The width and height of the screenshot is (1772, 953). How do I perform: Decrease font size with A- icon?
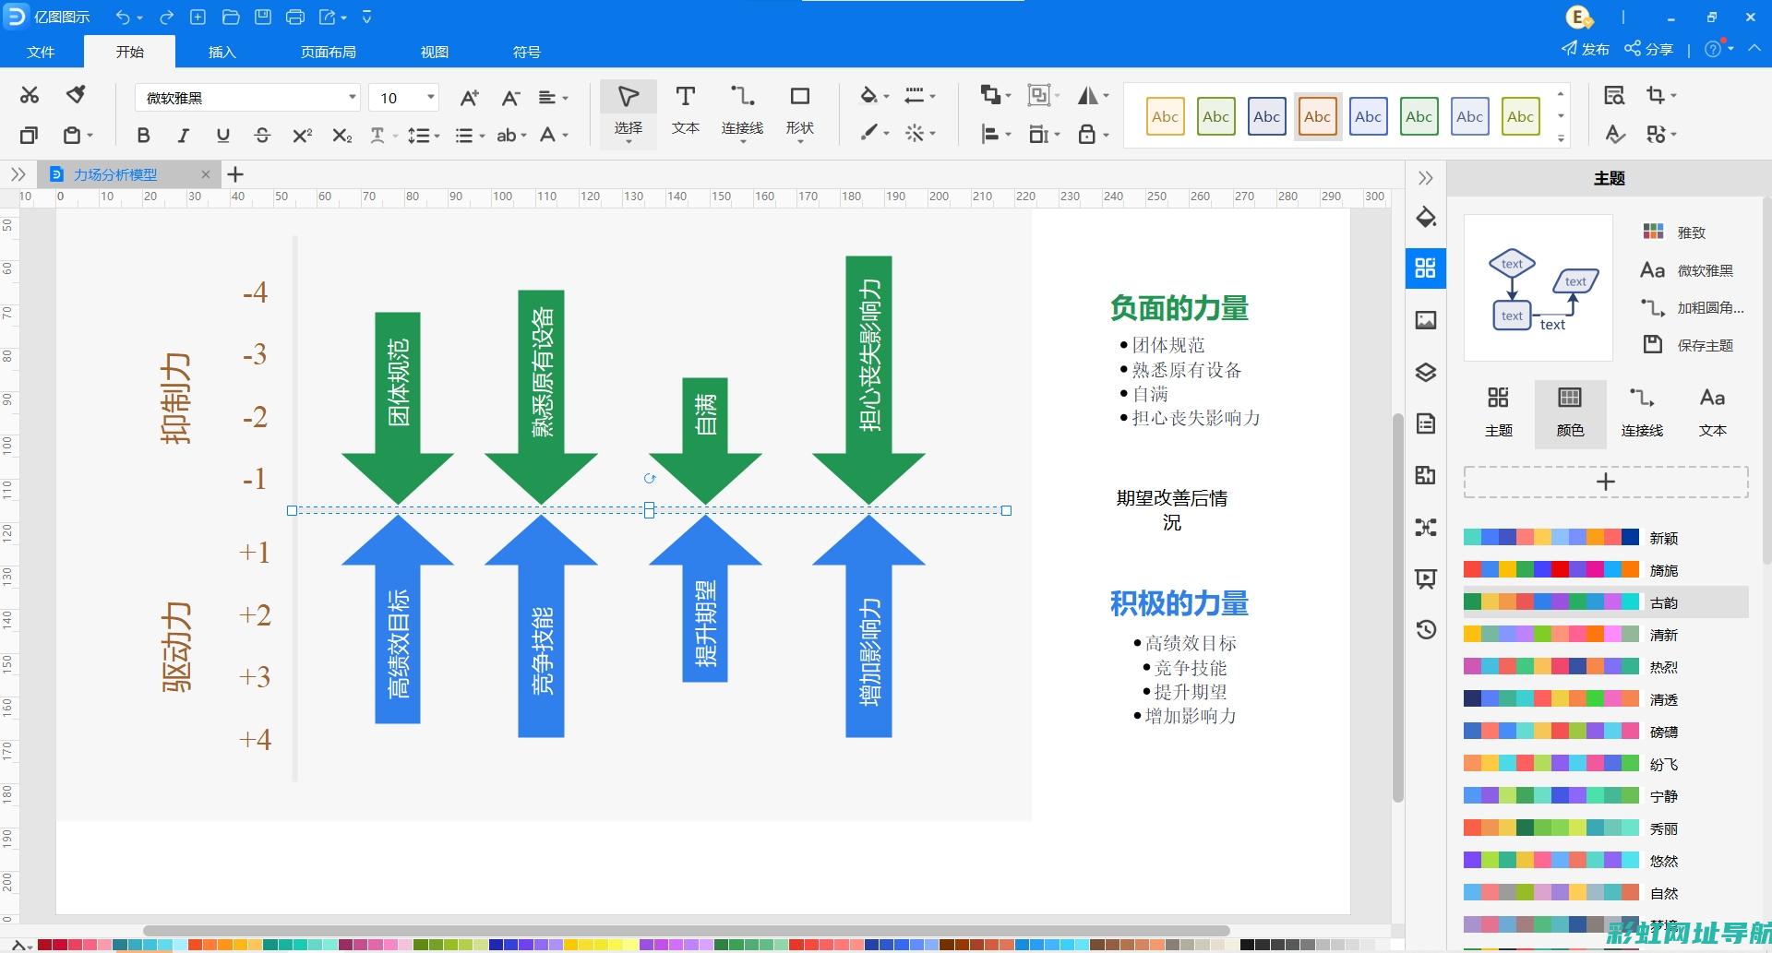click(x=510, y=98)
